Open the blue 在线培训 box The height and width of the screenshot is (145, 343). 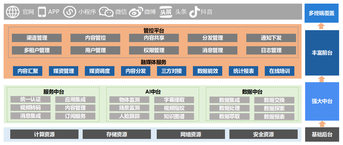pyautogui.click(x=279, y=71)
